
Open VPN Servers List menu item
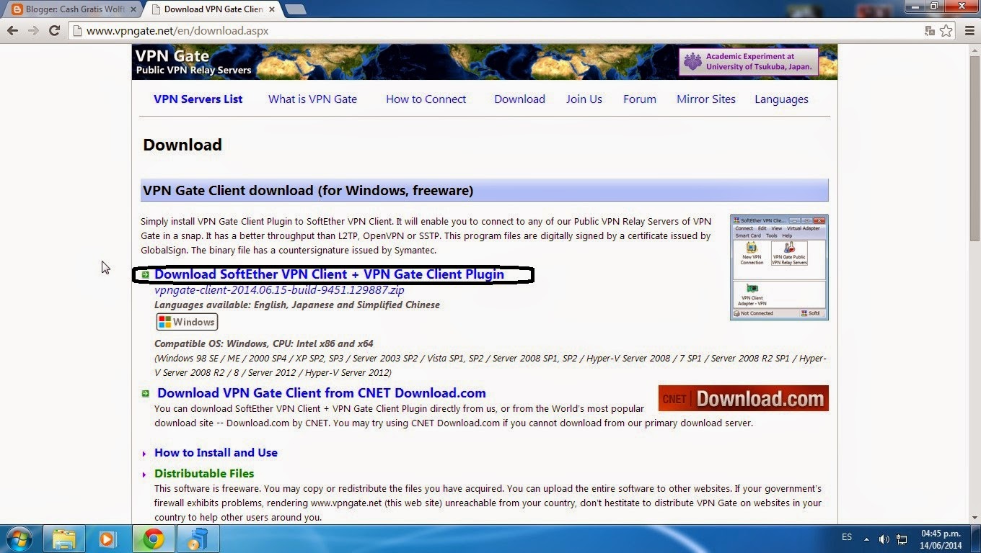[198, 99]
